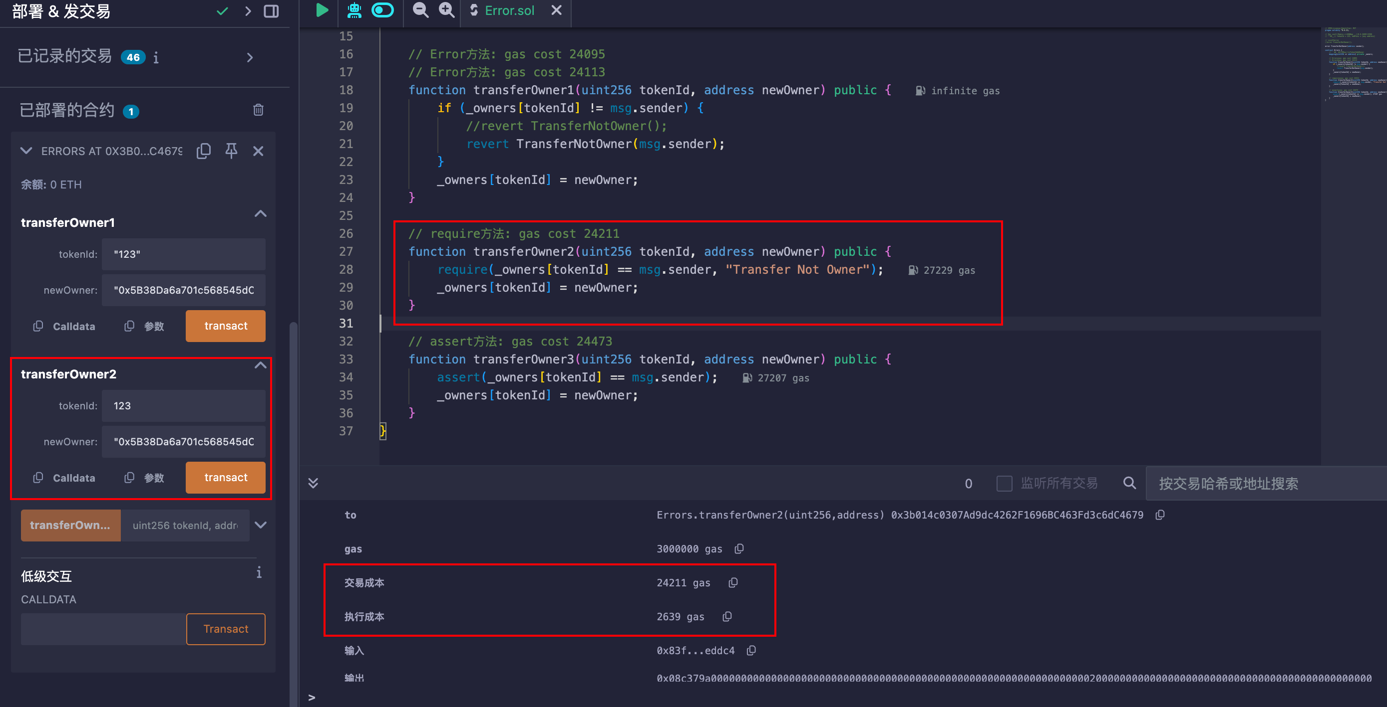This screenshot has height=707, width=1387.
Task: Switch to the Error.sol tab
Action: [x=508, y=11]
